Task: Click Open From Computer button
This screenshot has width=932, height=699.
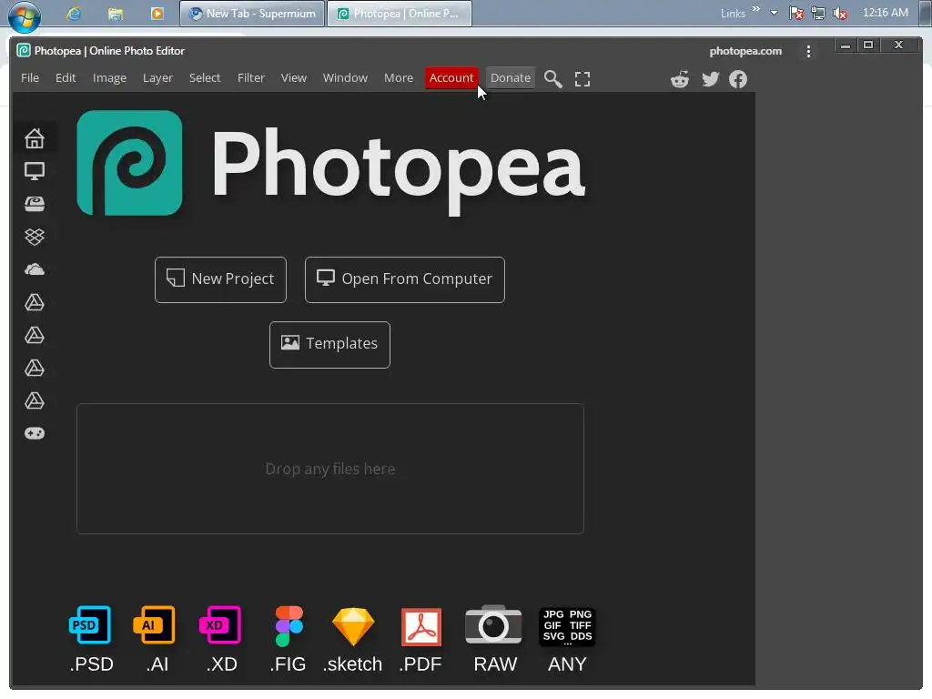Action: tap(405, 280)
